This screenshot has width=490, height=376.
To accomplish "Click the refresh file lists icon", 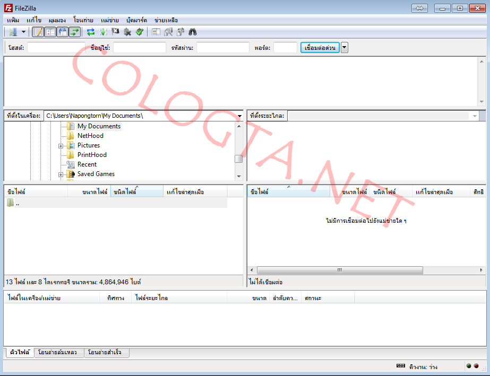I will [x=91, y=32].
